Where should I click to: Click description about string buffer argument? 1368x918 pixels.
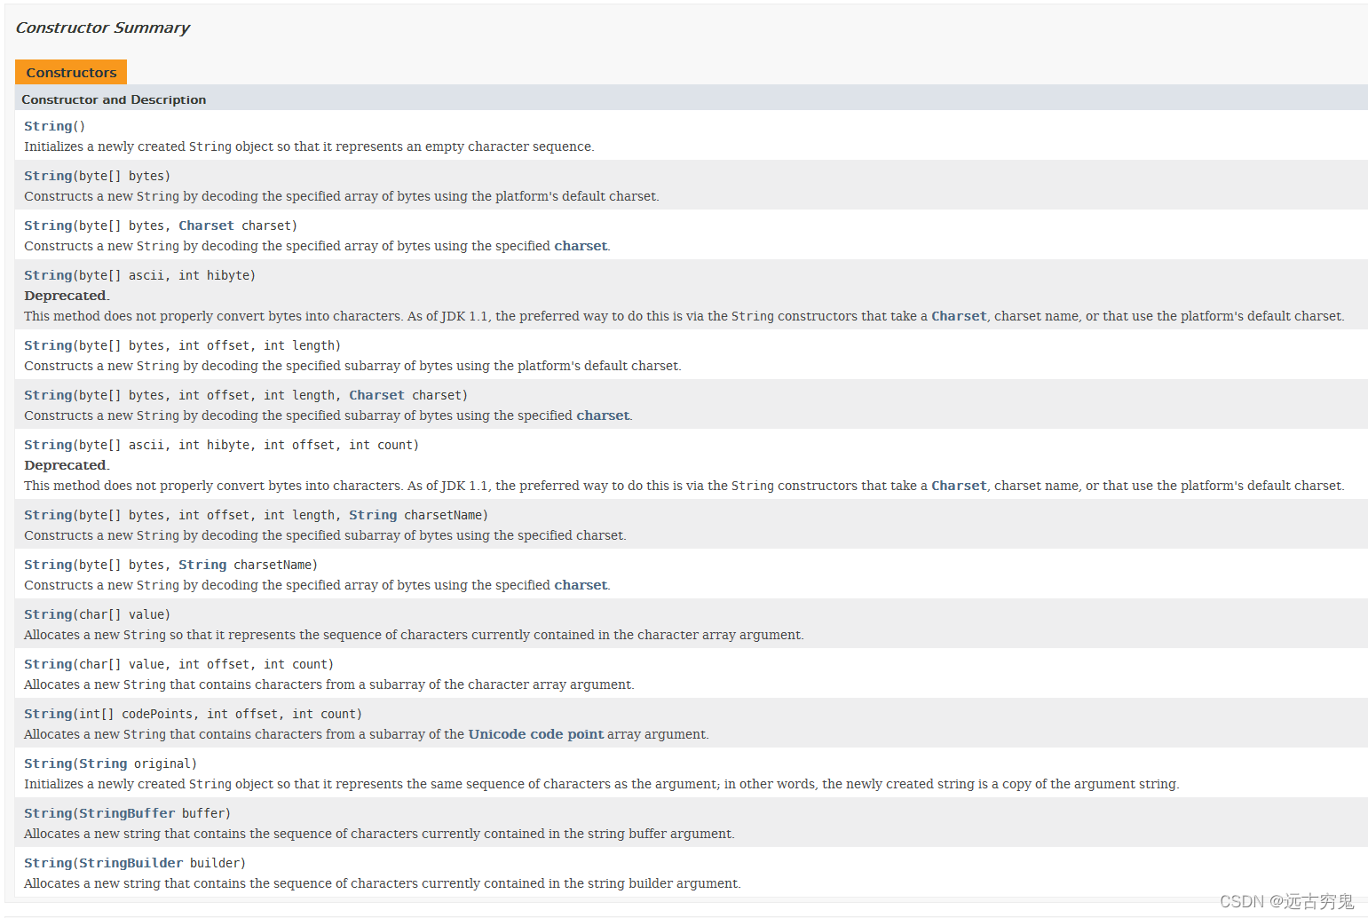point(379,834)
